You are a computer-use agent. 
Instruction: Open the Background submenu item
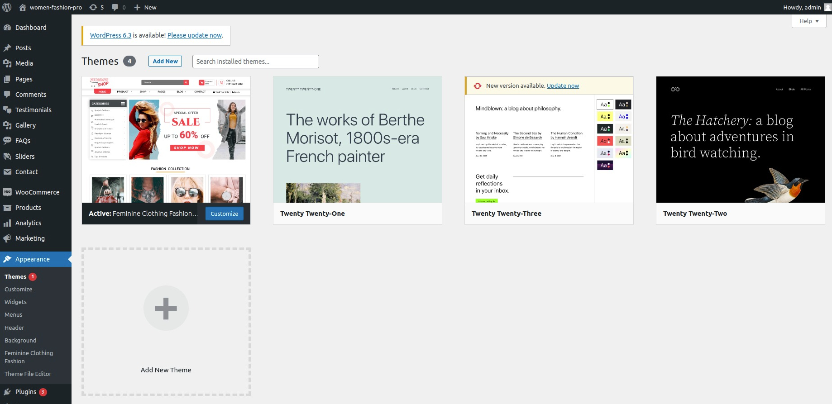(x=20, y=341)
